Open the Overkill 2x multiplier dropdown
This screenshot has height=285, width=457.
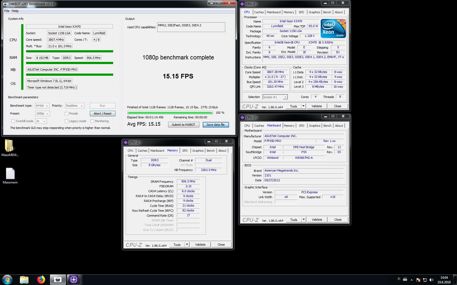41,121
